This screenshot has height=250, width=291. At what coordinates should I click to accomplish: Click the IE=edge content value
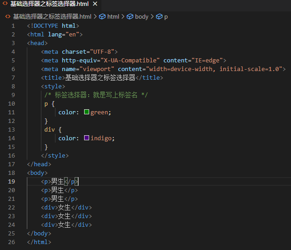point(207,61)
